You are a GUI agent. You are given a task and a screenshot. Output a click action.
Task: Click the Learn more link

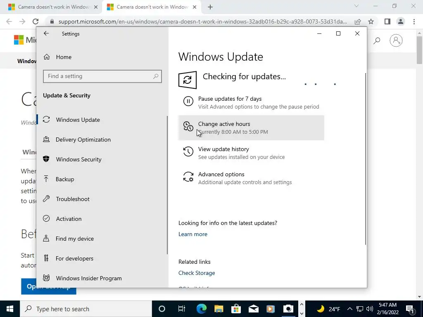click(x=192, y=234)
